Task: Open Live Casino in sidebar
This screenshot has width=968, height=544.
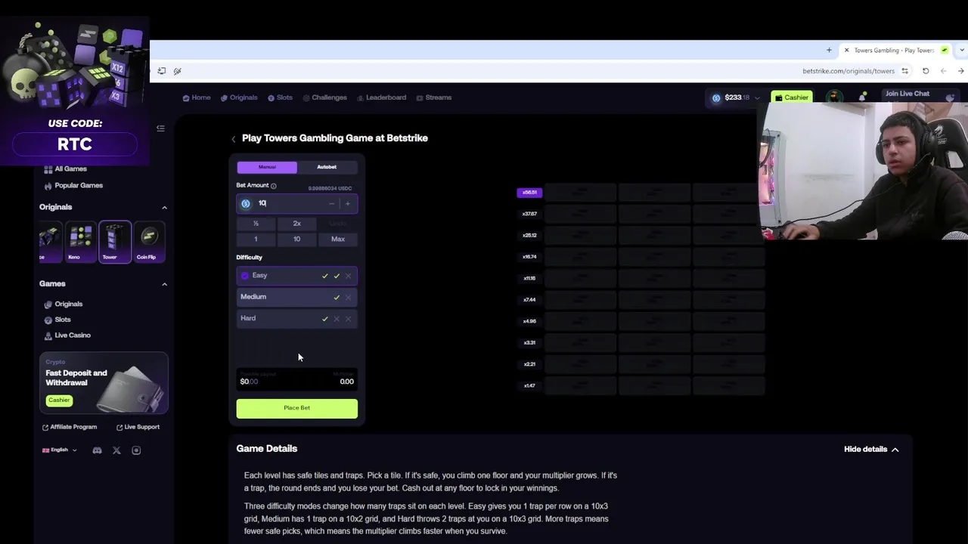Action: pyautogui.click(x=67, y=335)
